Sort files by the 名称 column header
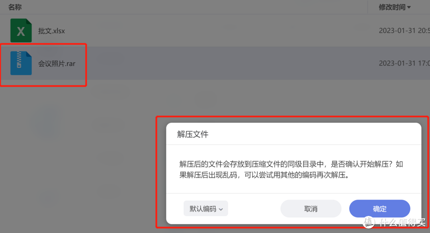This screenshot has height=233, width=430. click(15, 7)
